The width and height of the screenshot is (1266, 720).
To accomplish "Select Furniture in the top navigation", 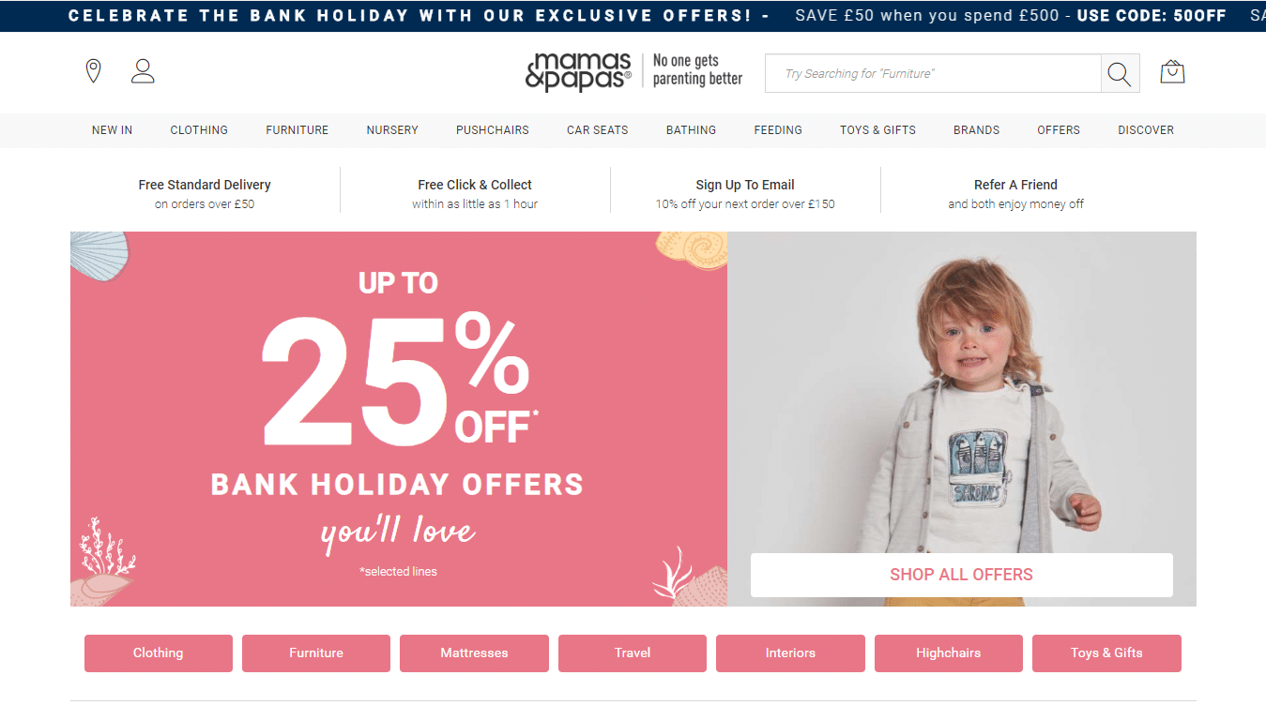I will point(297,130).
